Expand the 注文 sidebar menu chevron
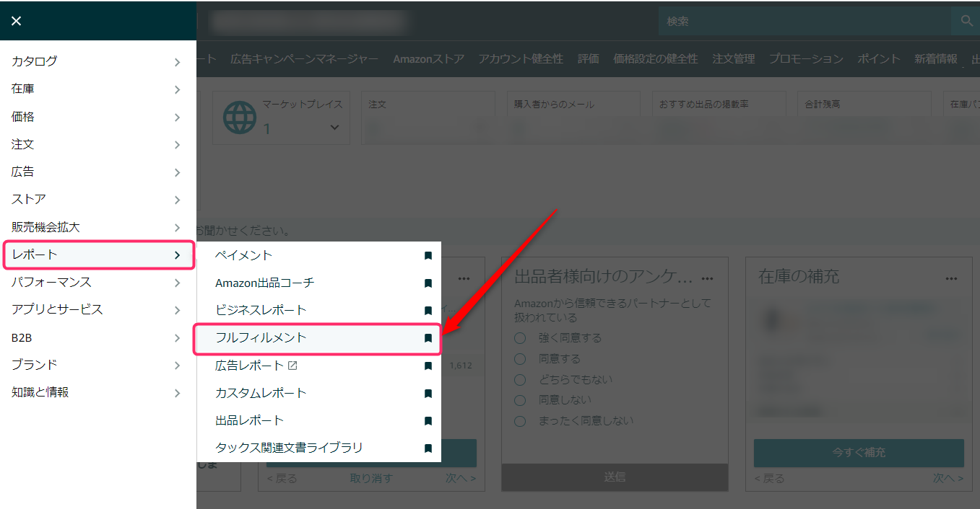Viewport: 980px width, 509px height. tap(177, 145)
